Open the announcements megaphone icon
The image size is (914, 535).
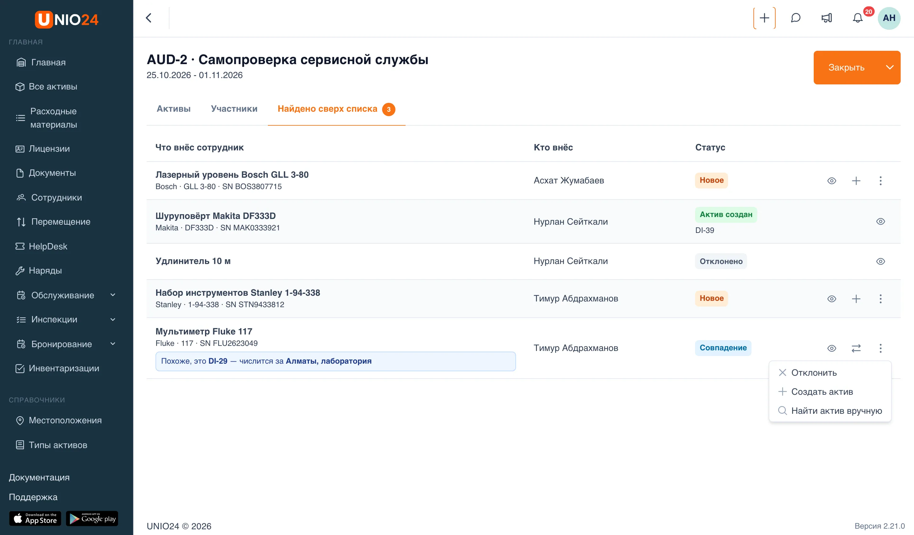coord(827,18)
